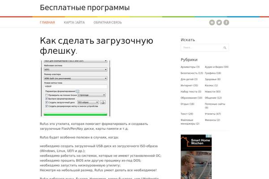Image resolution: width=269 pixels, height=179 pixels.
Task: Open ОБРАТНАЯ СВЯЗЬ menu item
Action: click(x=108, y=22)
